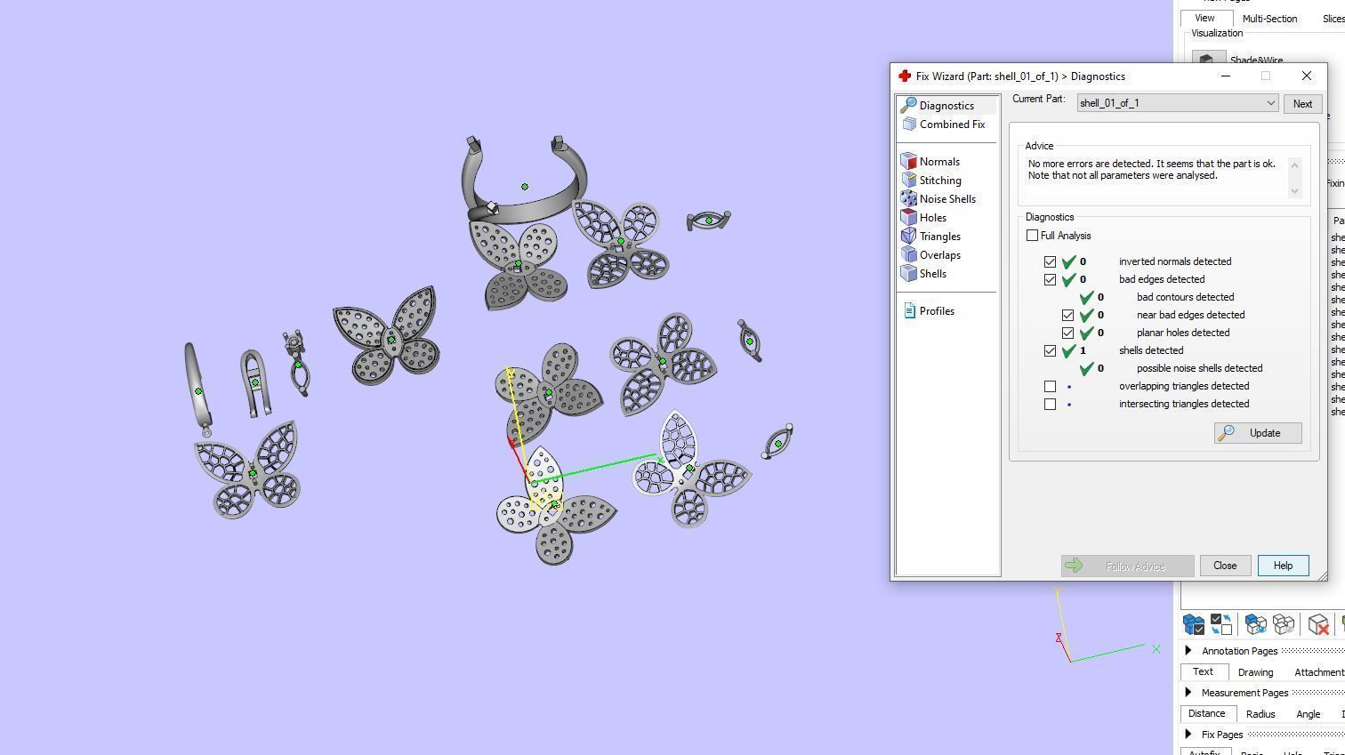
Task: Open the Radius measurement tab
Action: [1260, 714]
